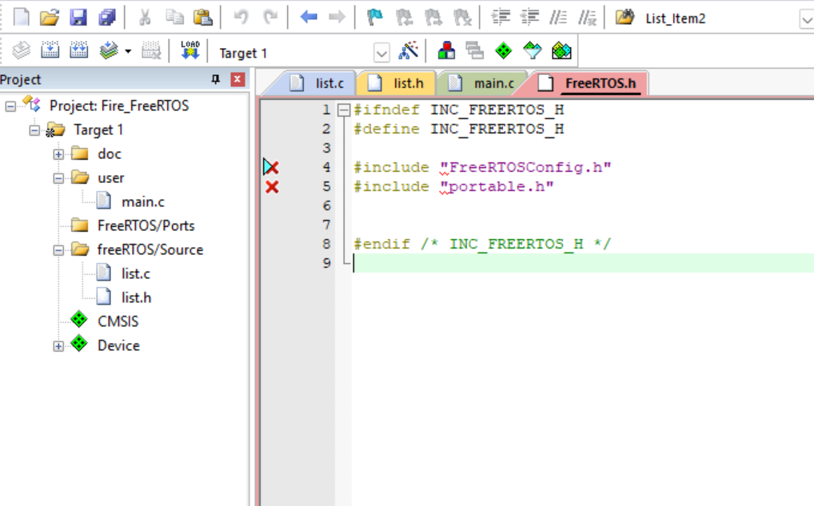The width and height of the screenshot is (814, 506).
Task: Open Pack Installer icon
Action: [x=561, y=50]
